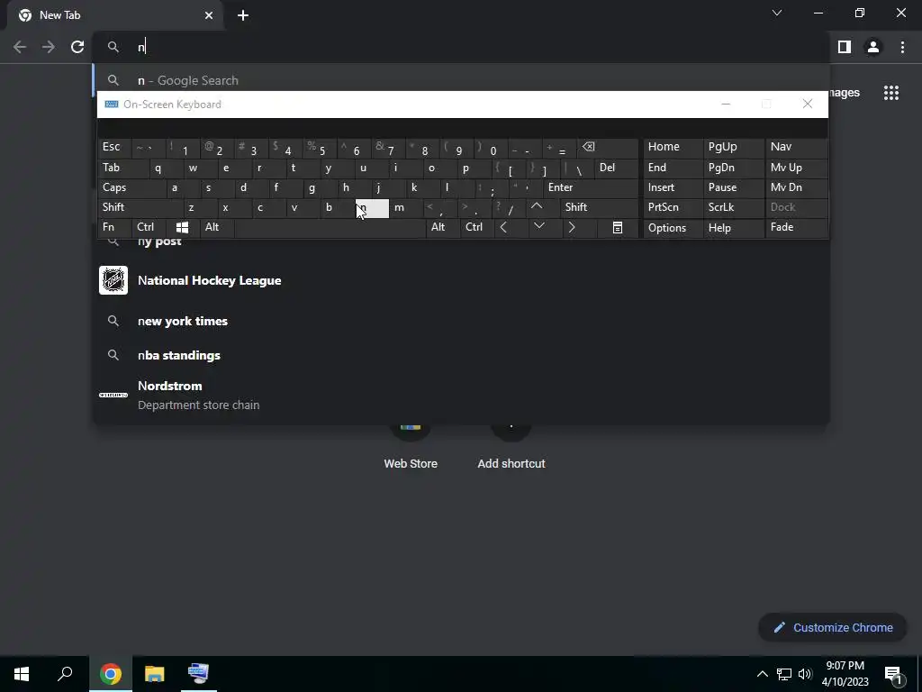Open the volume control in system tray
This screenshot has height=692, width=922.
[x=805, y=674]
